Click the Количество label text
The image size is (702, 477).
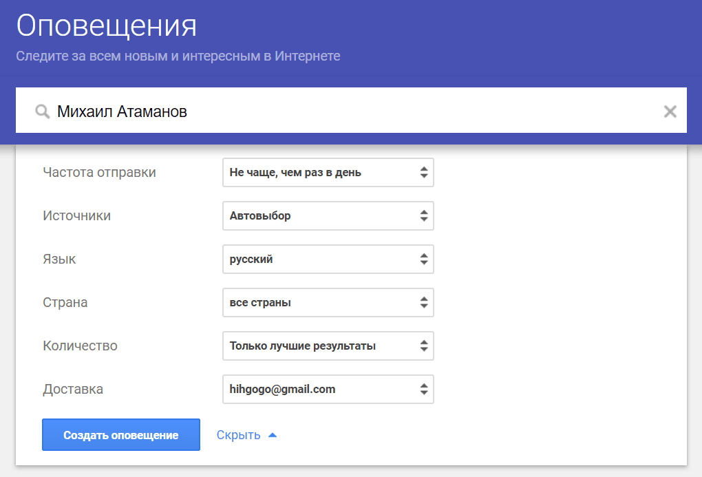tap(80, 346)
